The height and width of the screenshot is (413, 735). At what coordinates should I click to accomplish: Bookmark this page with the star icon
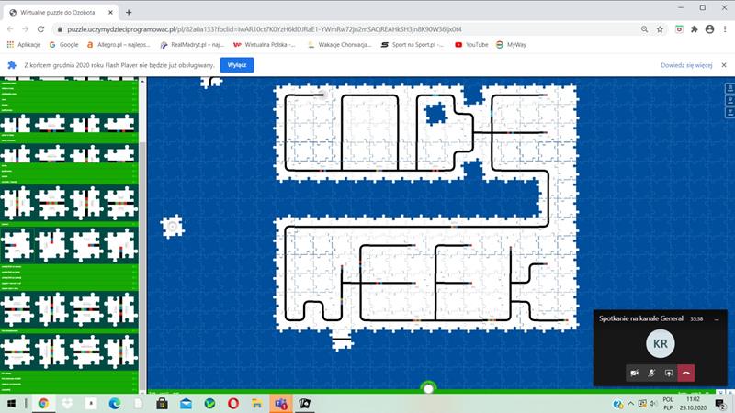pyautogui.click(x=660, y=29)
